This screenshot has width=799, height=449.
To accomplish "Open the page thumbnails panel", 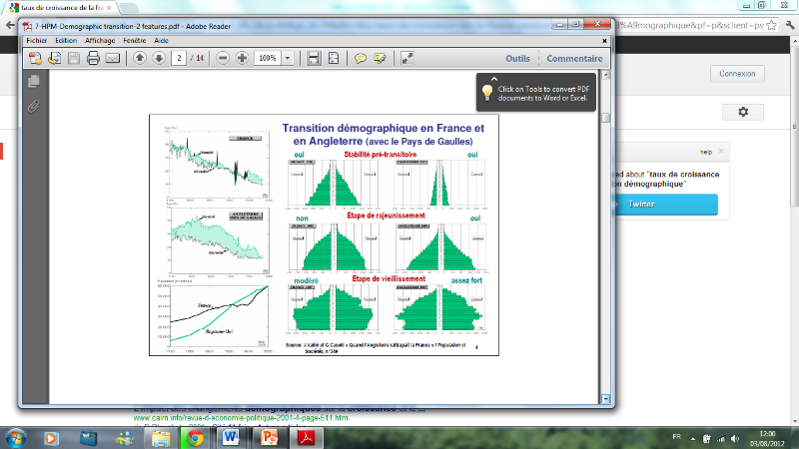I will (x=33, y=81).
